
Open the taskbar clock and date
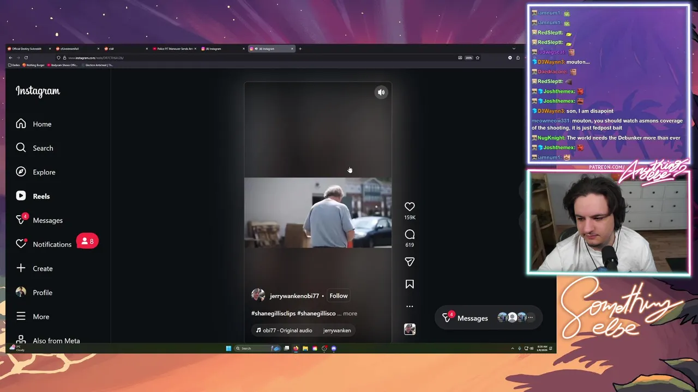[x=542, y=348]
